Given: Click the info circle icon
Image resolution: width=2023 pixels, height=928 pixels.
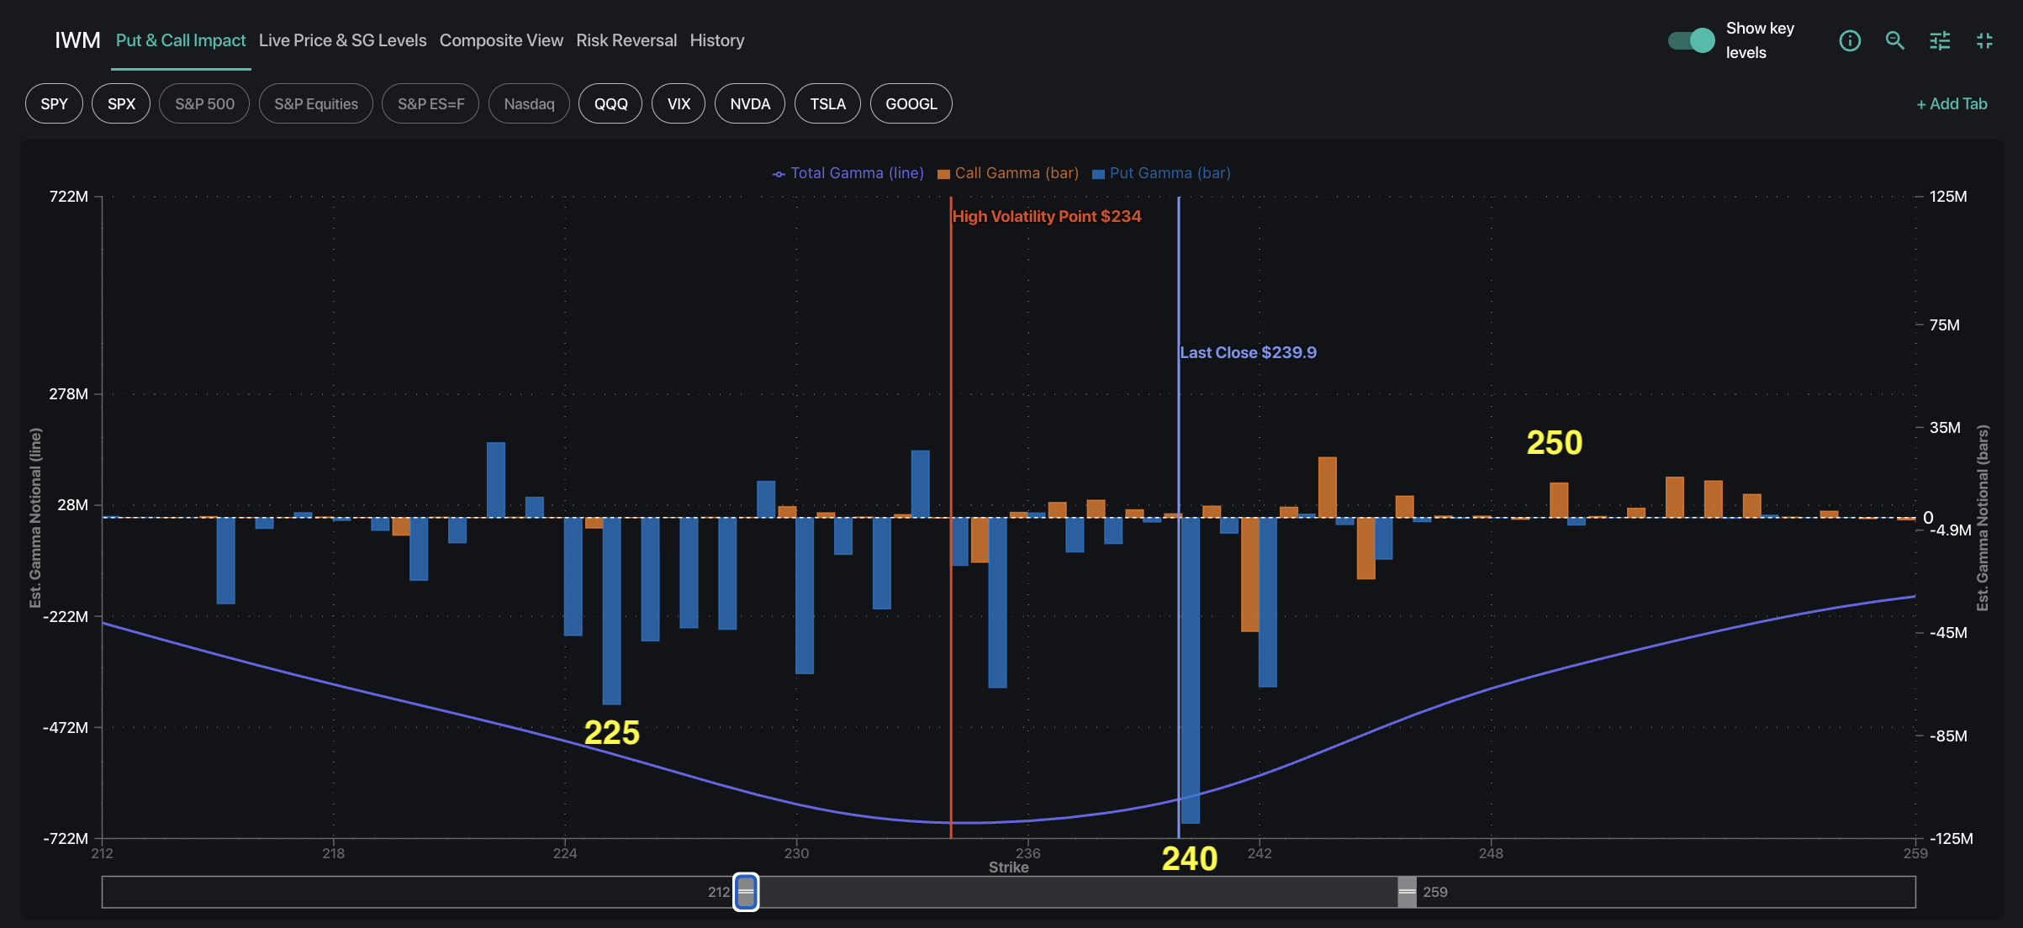Looking at the screenshot, I should [x=1849, y=40].
